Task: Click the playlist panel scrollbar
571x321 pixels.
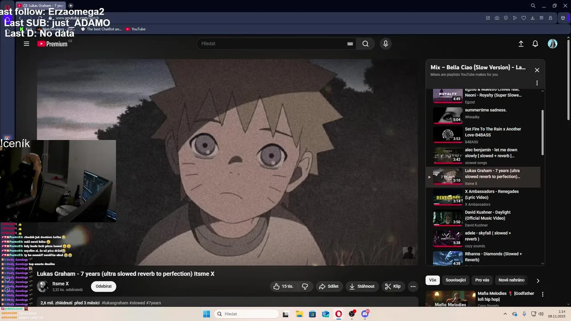Action: (542, 132)
